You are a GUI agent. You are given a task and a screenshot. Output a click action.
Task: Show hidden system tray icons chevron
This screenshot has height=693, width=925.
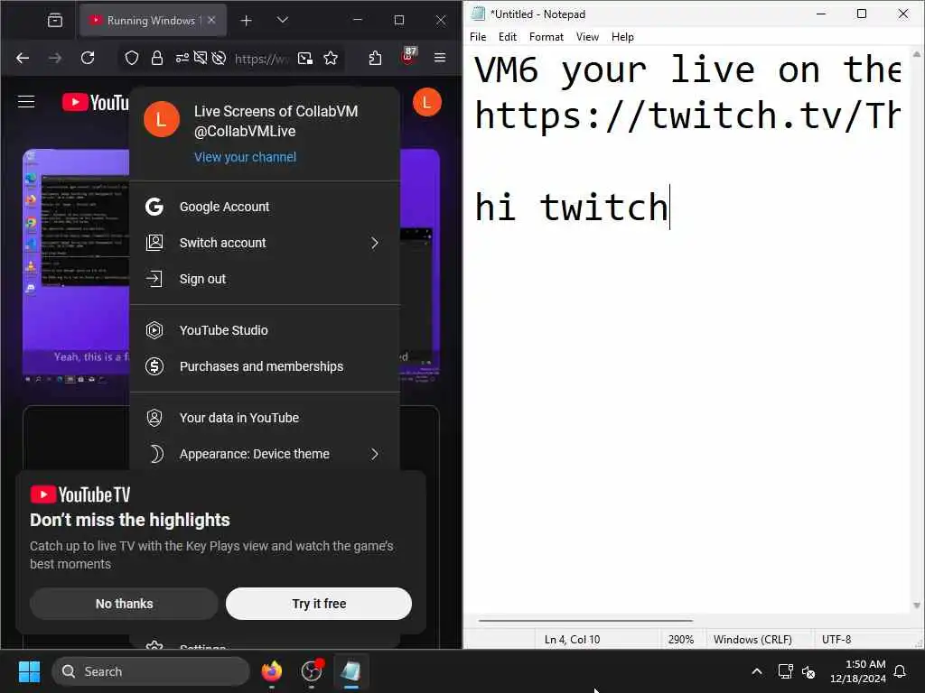757,671
